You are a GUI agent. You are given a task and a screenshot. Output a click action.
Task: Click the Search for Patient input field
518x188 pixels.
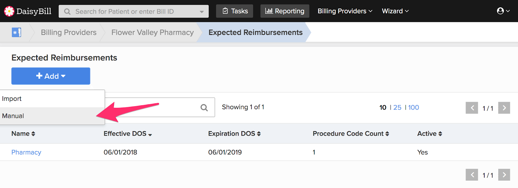click(x=134, y=11)
